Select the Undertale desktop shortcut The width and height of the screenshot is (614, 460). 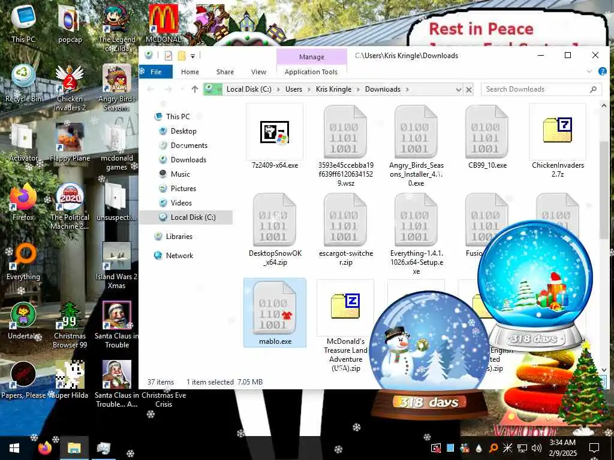point(23,321)
